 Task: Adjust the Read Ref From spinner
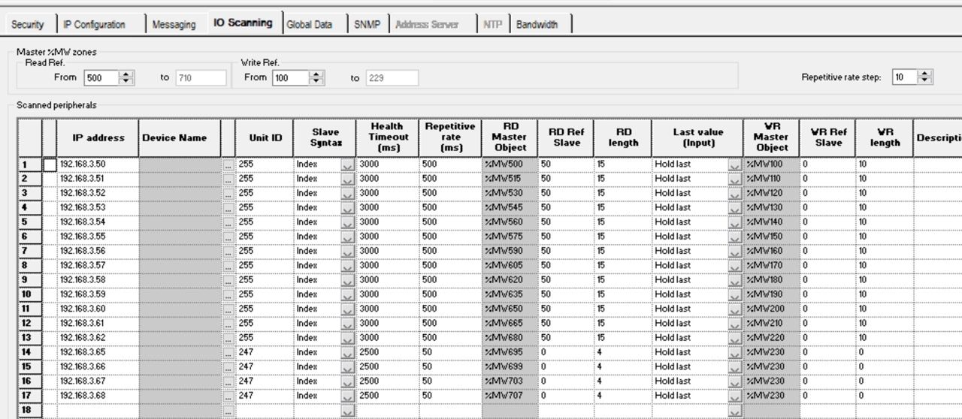126,77
